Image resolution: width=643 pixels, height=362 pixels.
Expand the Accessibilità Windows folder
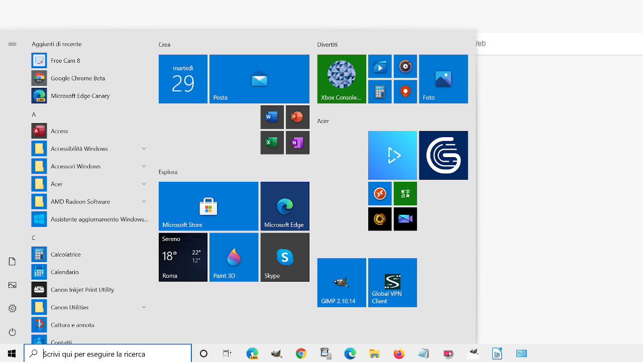point(90,149)
